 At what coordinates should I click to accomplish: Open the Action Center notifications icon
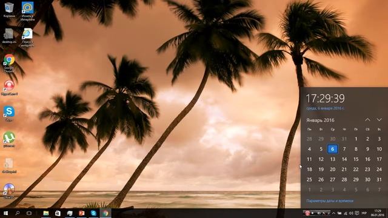pos(357,213)
